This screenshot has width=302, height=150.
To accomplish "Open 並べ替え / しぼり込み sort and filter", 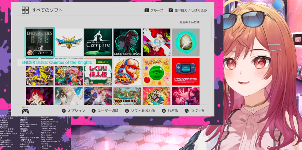I will (x=188, y=10).
